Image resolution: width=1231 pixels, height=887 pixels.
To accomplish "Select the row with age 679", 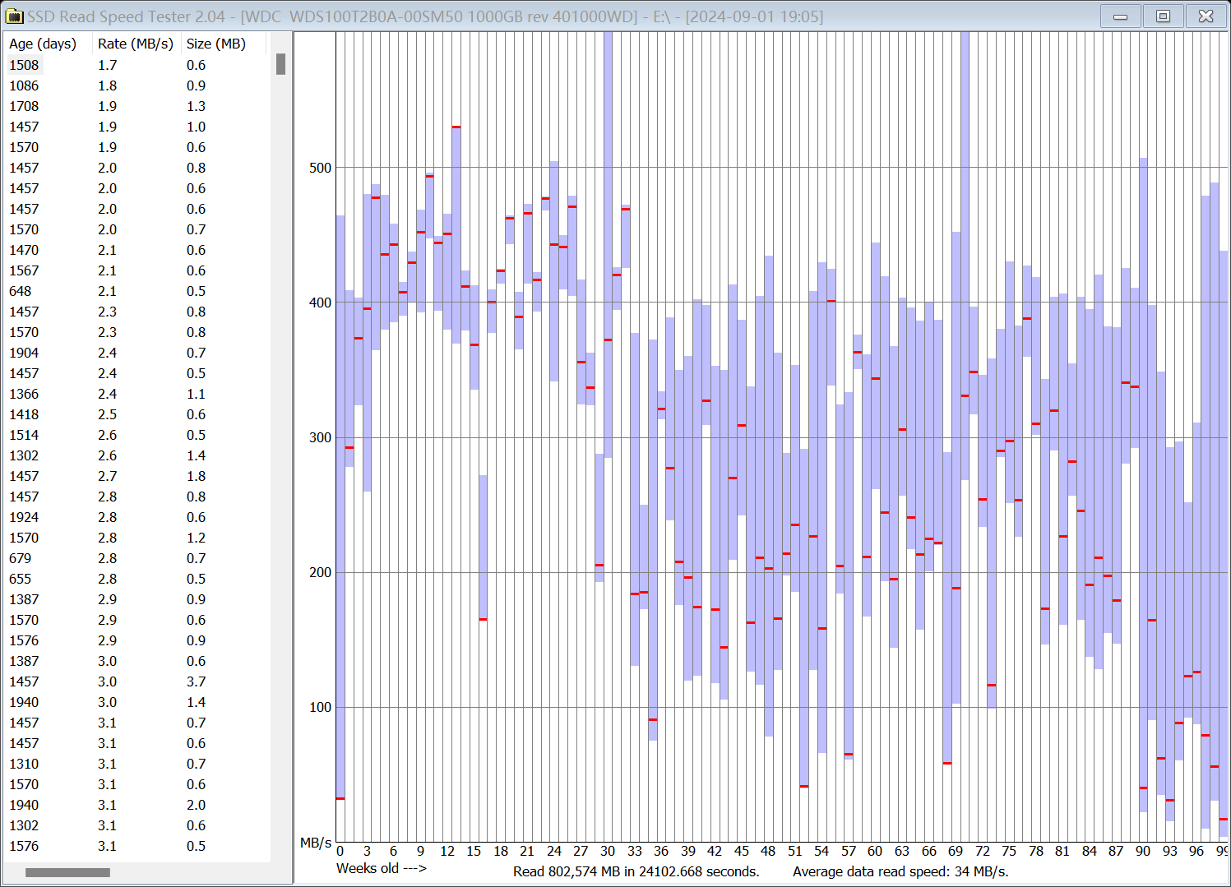I will coord(137,558).
